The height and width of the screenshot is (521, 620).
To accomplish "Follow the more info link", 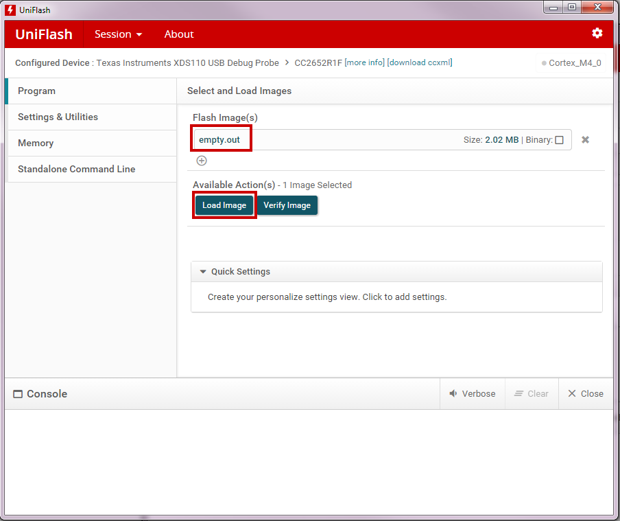I will [364, 63].
